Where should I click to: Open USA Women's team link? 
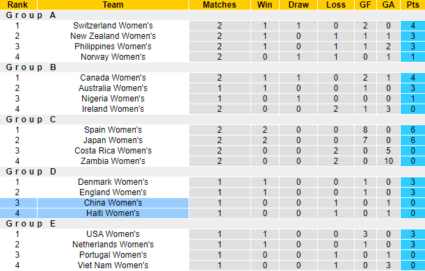pos(113,234)
